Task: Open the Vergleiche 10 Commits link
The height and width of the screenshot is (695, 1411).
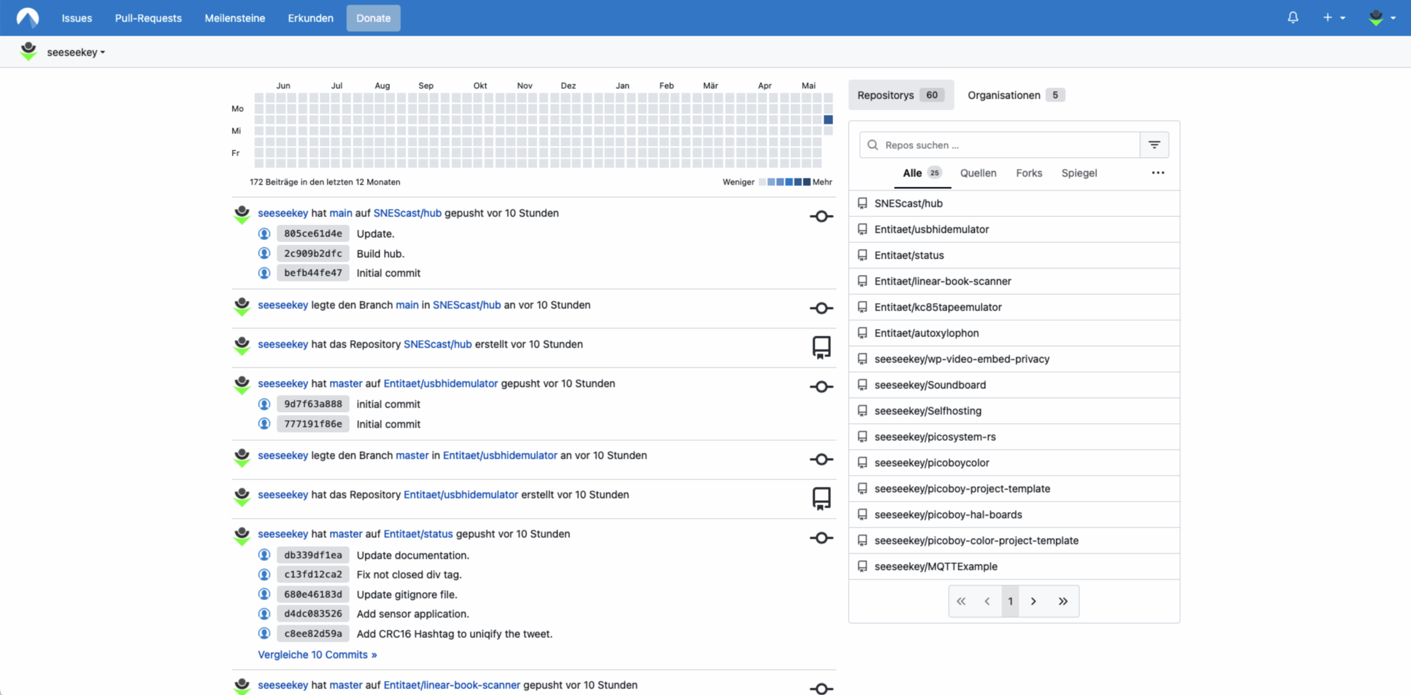Action: [317, 655]
